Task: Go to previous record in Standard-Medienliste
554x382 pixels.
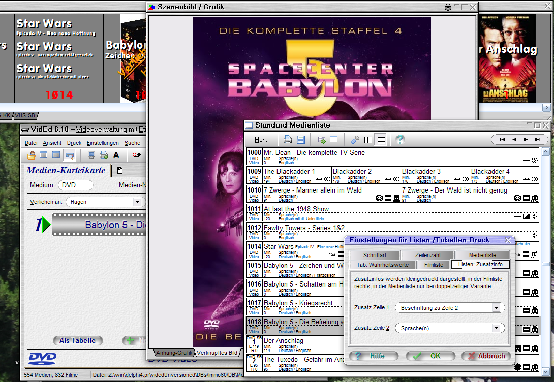Action: pos(514,140)
